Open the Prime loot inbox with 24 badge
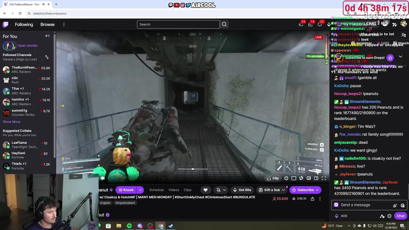Viewport: 409px width, 230px height. click(x=301, y=24)
